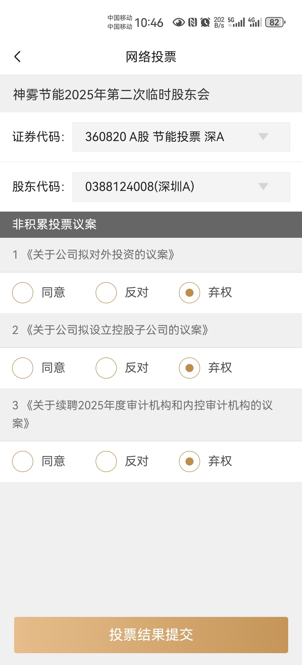The height and width of the screenshot is (665, 302).
Task: Submit votes with 投票结果提交 button
Action: tap(151, 635)
